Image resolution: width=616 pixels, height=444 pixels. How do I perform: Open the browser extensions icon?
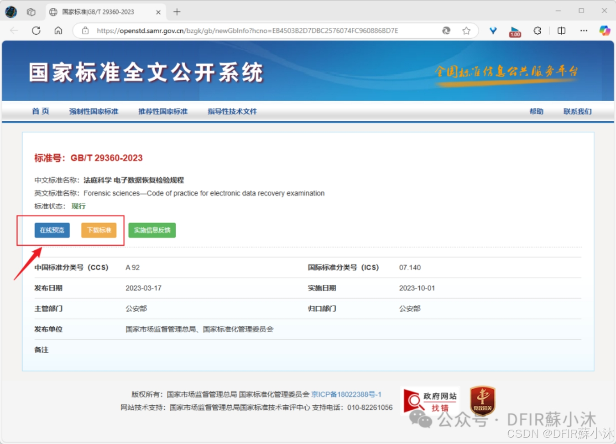click(537, 31)
